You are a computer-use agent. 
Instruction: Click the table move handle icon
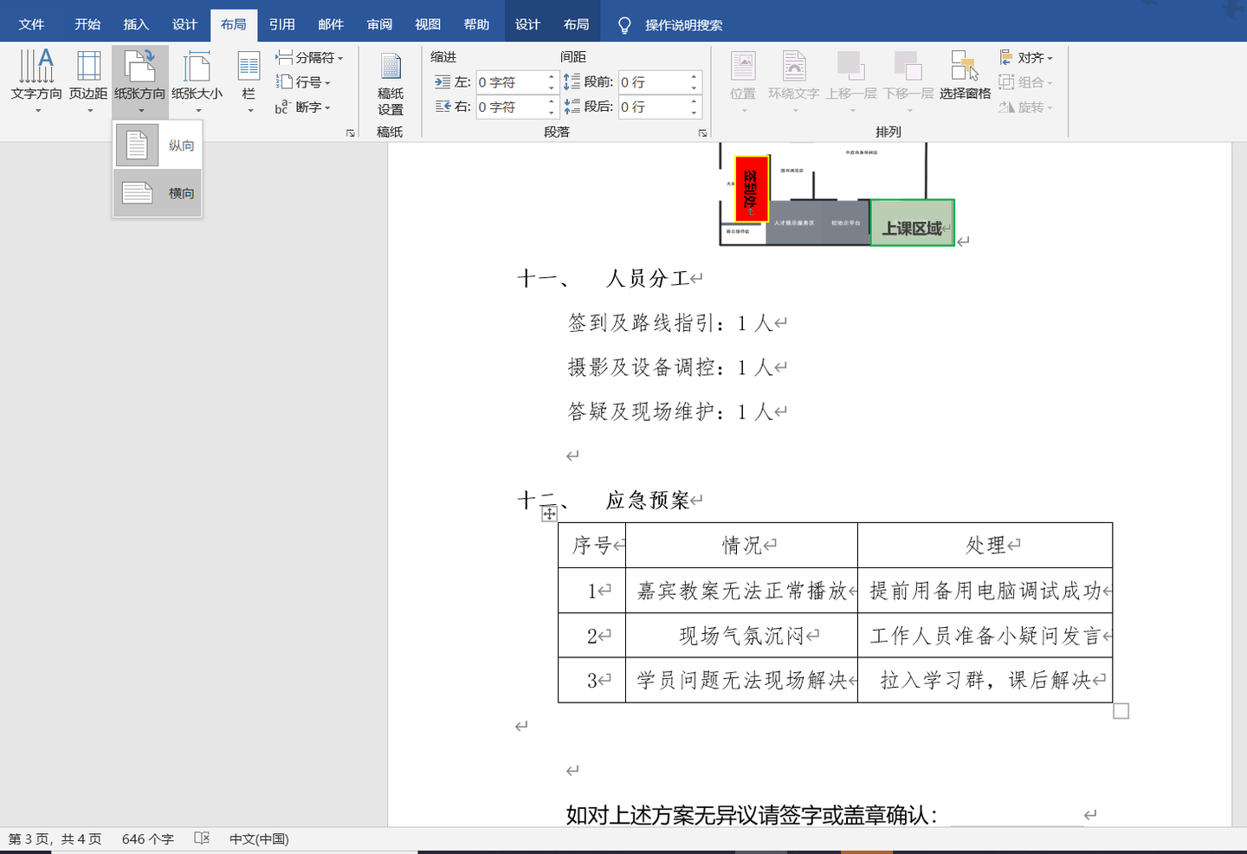pyautogui.click(x=549, y=514)
